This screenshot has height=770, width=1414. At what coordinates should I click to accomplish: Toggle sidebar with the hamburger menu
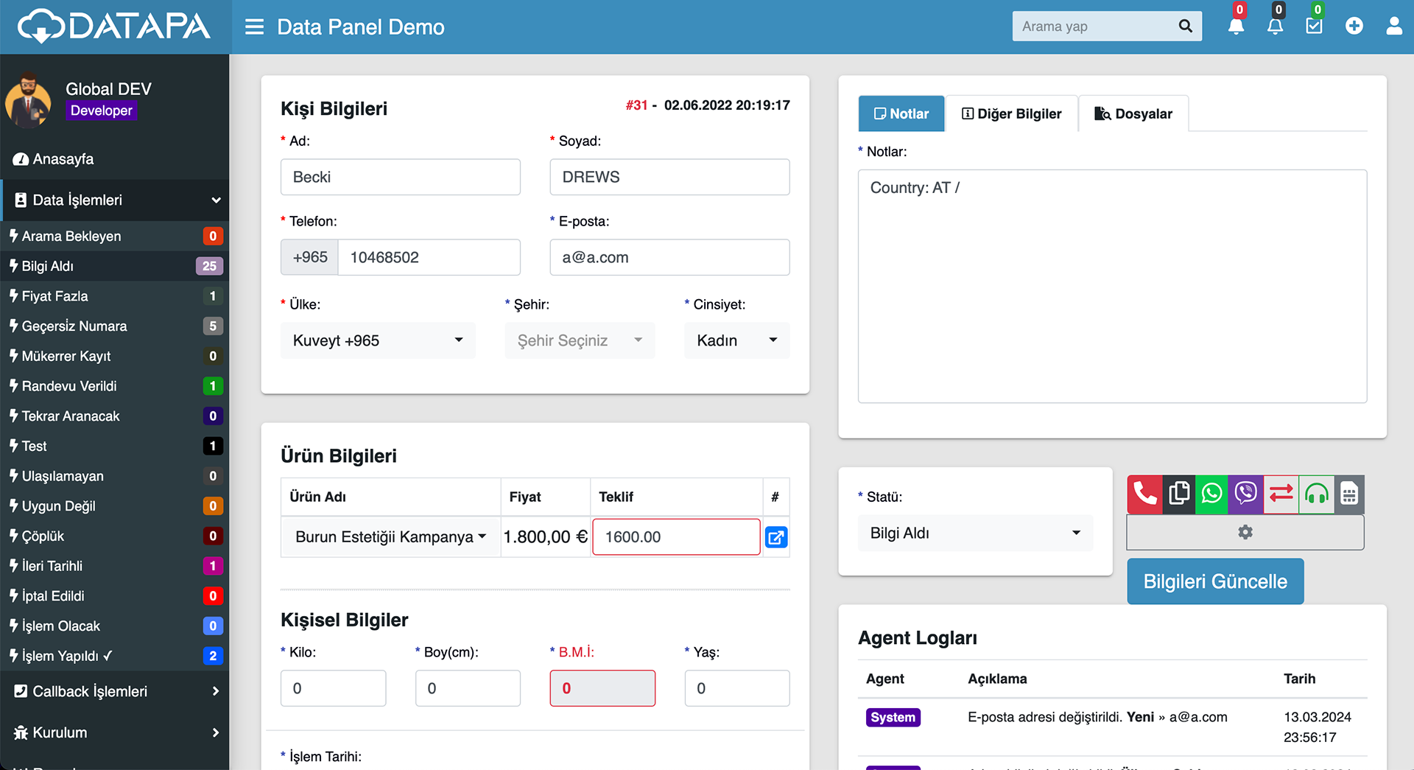[254, 27]
